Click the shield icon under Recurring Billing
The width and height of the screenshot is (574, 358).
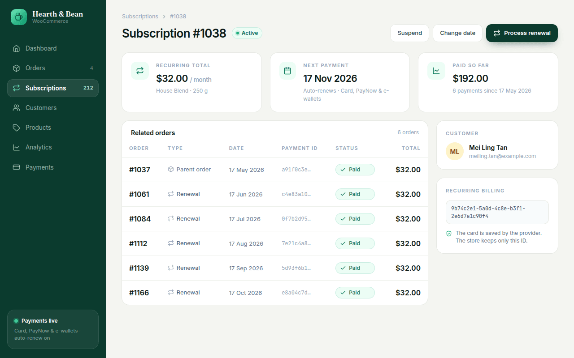point(449,234)
